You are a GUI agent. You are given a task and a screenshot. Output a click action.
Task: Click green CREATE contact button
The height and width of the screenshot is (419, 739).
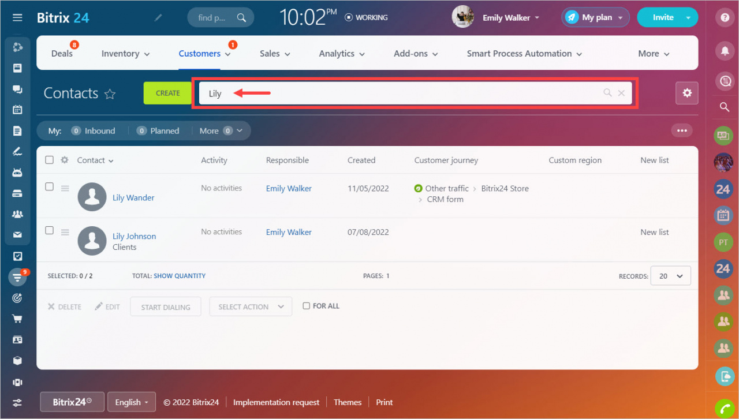(167, 93)
